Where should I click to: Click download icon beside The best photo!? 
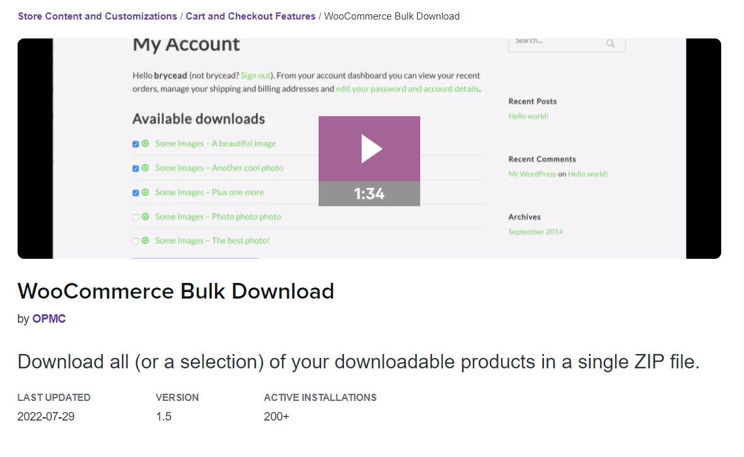(145, 241)
